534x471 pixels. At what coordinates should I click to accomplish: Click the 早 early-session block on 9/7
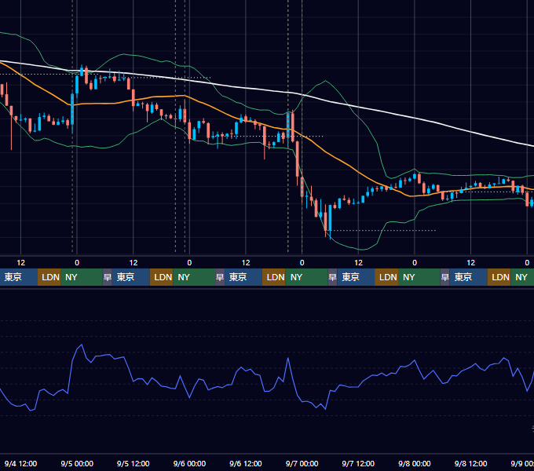[x=332, y=277]
